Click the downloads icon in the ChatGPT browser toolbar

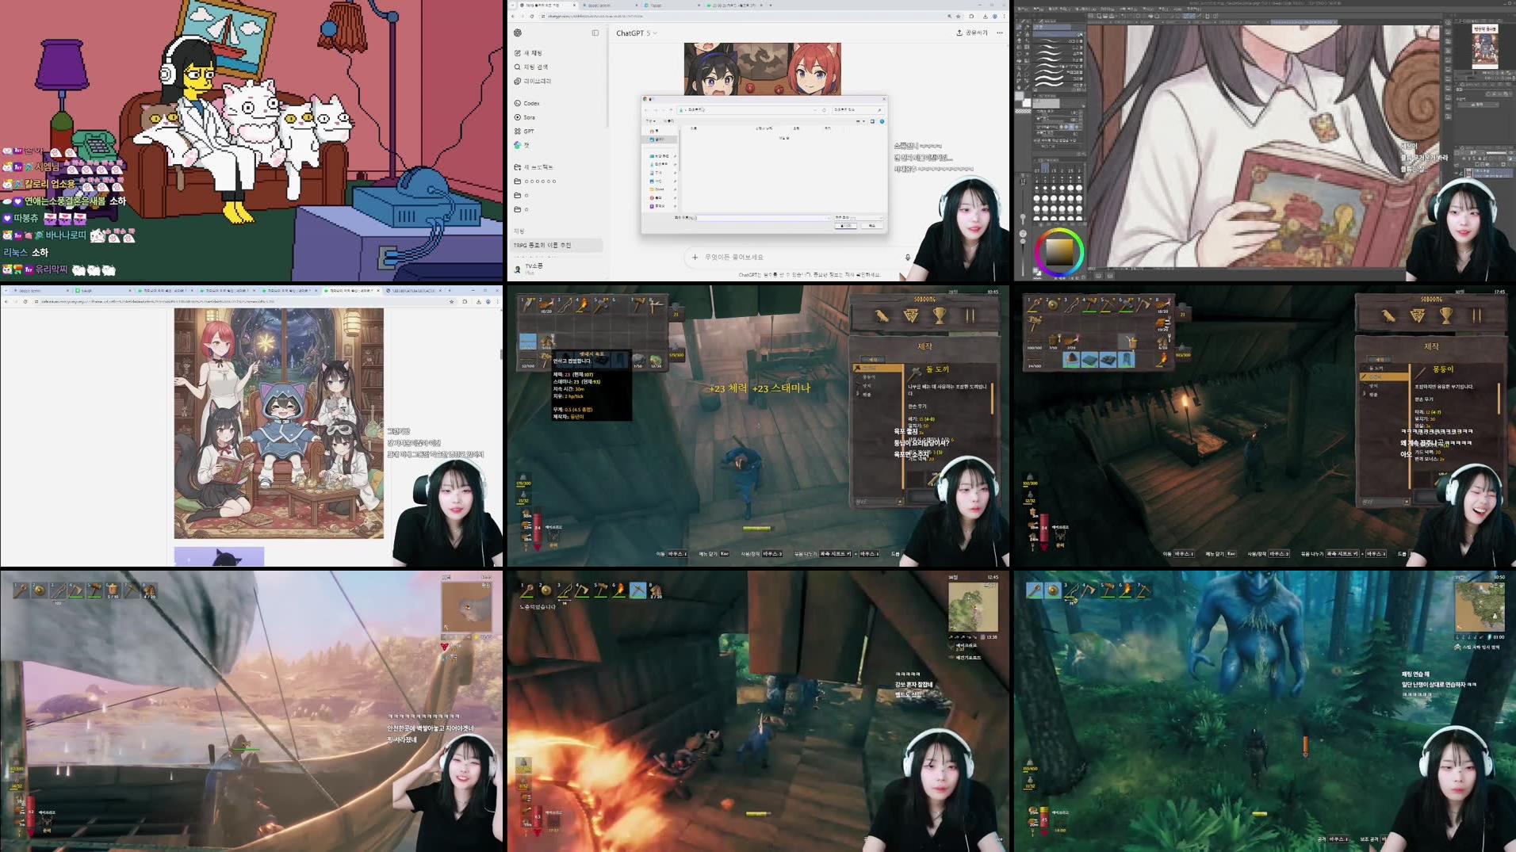(x=985, y=16)
